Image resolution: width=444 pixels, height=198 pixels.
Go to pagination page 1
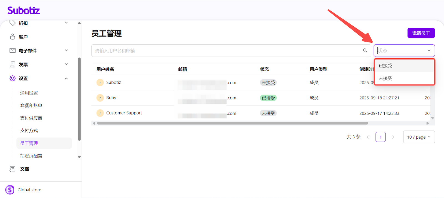click(380, 137)
